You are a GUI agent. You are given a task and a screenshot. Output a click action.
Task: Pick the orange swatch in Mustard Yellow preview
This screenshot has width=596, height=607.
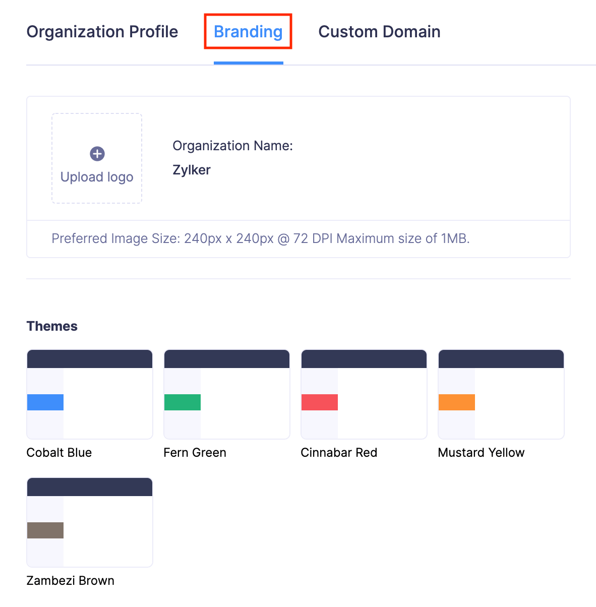[x=457, y=402]
